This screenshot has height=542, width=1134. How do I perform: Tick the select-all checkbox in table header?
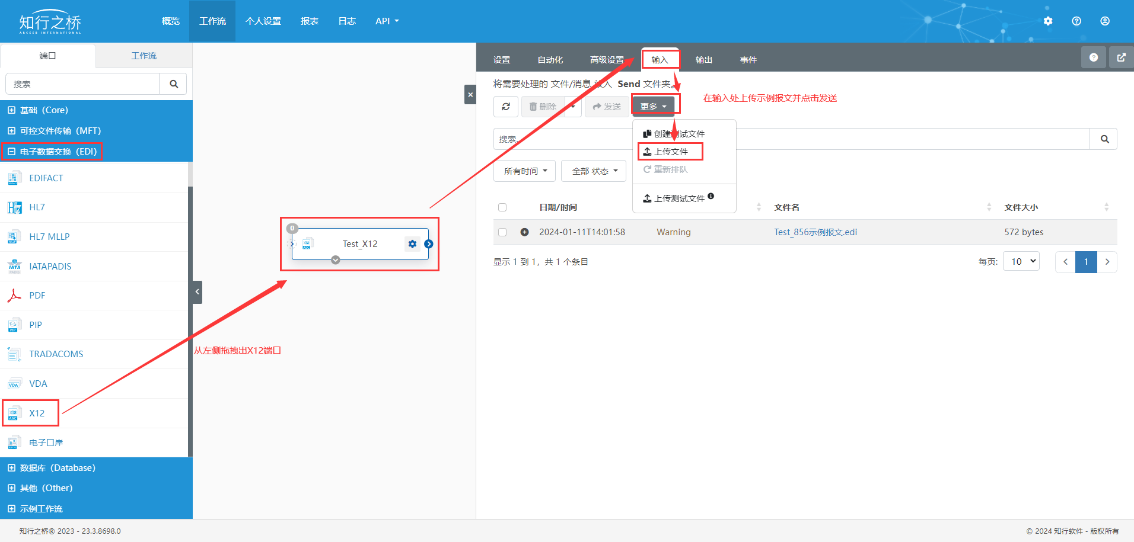(x=502, y=207)
